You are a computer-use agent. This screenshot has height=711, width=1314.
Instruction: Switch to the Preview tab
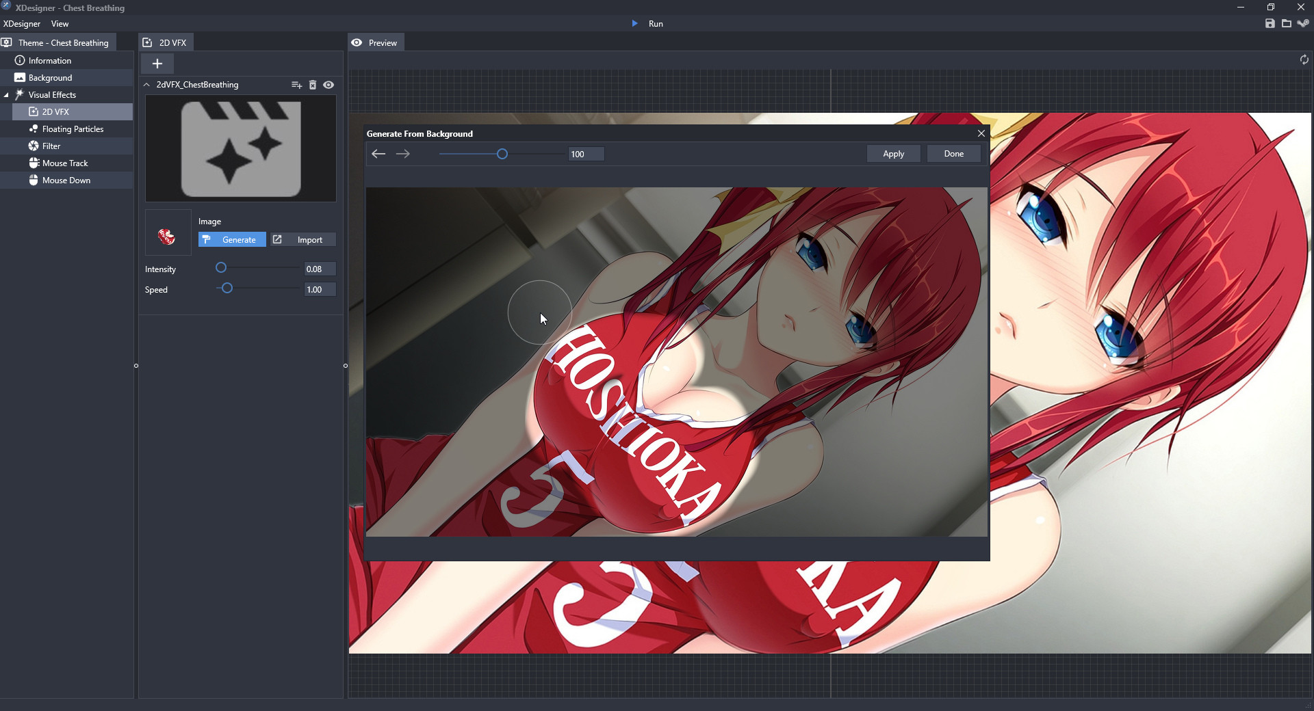click(375, 42)
